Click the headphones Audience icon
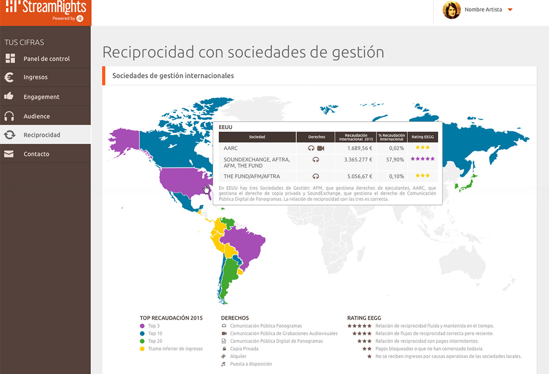The height and width of the screenshot is (374, 549). coord(9,116)
